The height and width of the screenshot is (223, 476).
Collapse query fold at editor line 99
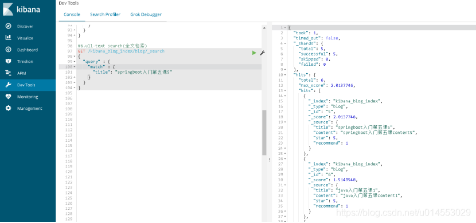pyautogui.click(x=75, y=61)
